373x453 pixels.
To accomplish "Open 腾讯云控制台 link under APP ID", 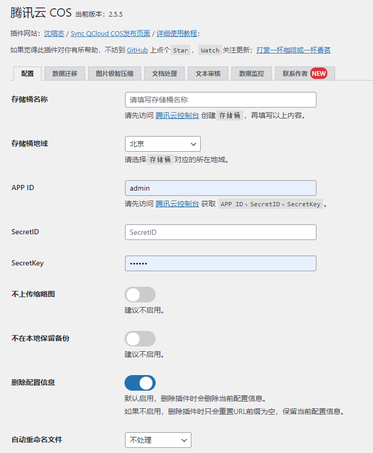I will pyautogui.click(x=177, y=204).
